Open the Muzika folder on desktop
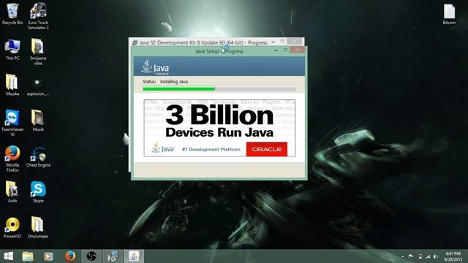The image size is (468, 263). (x=12, y=85)
